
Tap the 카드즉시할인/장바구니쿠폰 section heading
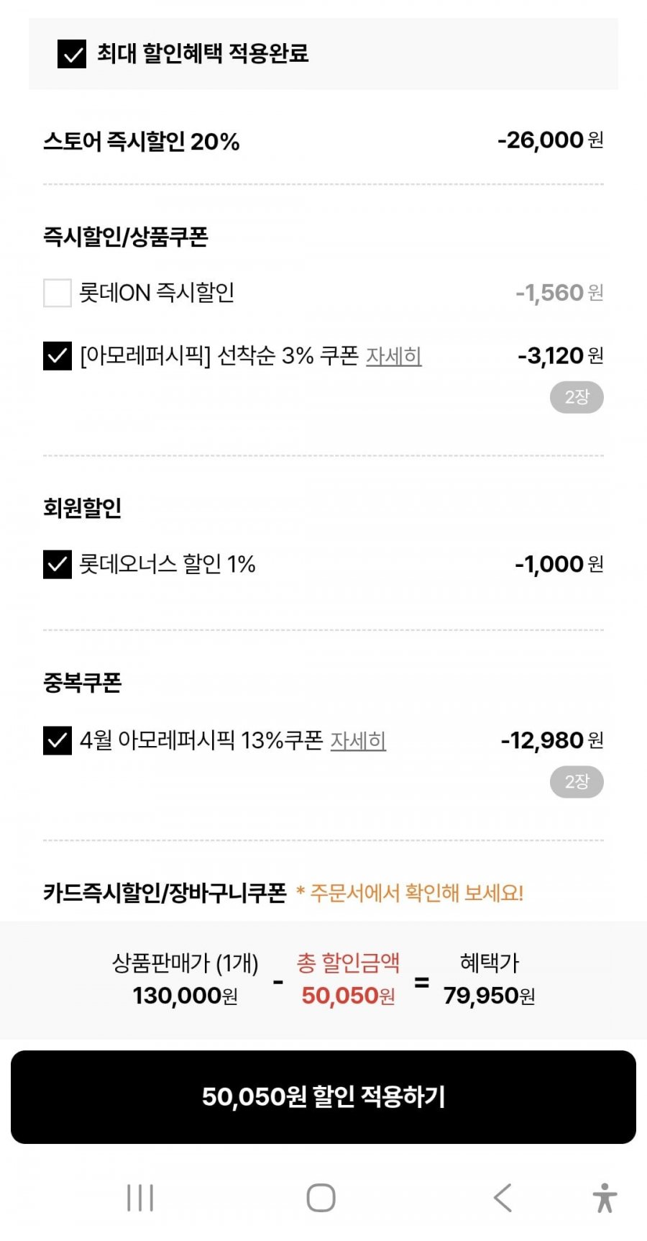coord(165,893)
